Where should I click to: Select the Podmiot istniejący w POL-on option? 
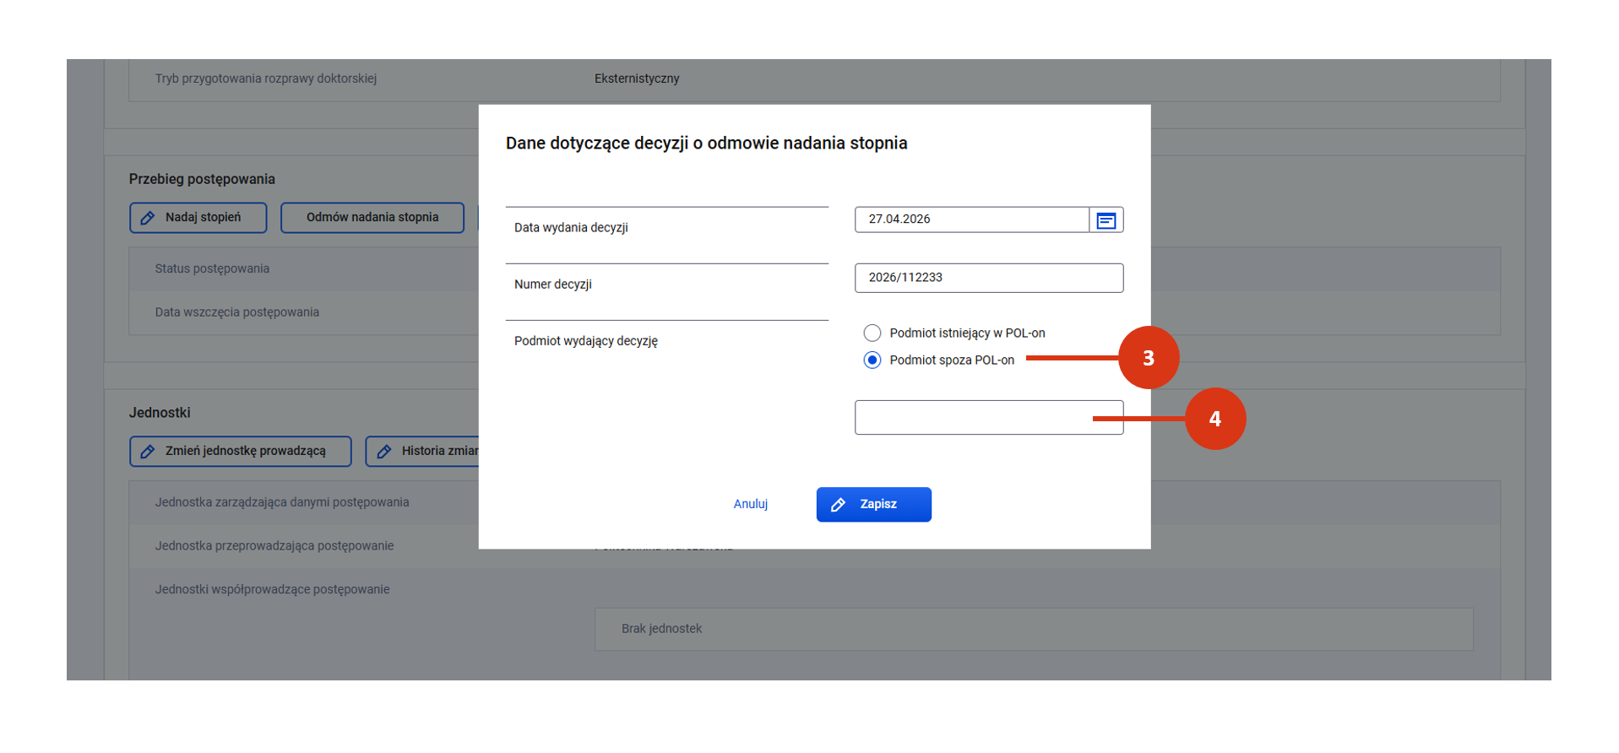tap(872, 333)
